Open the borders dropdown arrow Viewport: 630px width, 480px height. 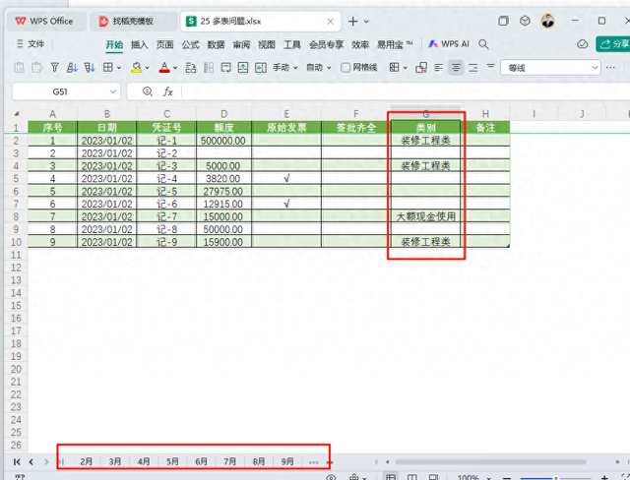pyautogui.click(x=118, y=68)
